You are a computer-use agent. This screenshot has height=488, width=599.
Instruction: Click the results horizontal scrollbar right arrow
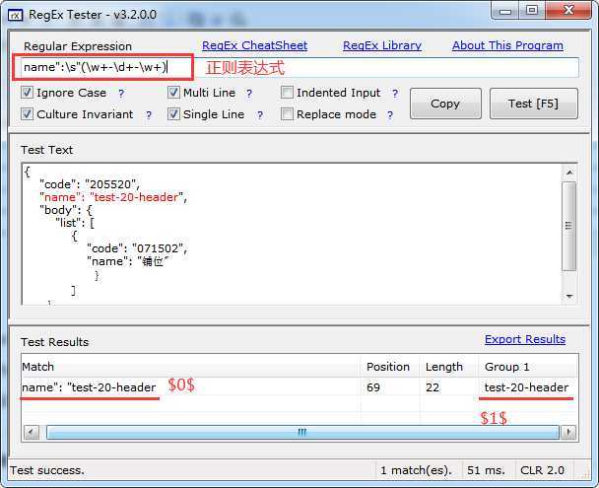click(x=568, y=432)
